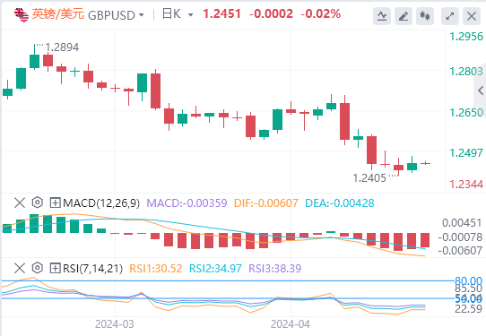The image size is (486, 336).
Task: Expand the right side panel chevron
Action: click(x=481, y=90)
